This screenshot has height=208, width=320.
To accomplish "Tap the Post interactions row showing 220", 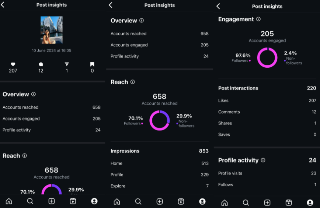I will (x=267, y=88).
